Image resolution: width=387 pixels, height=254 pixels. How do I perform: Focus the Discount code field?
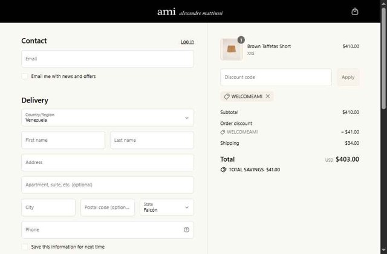(276, 77)
